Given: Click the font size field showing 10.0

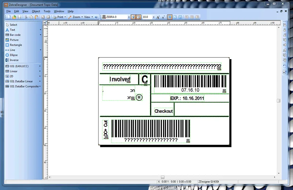Looking at the screenshot, I should pos(147,17).
